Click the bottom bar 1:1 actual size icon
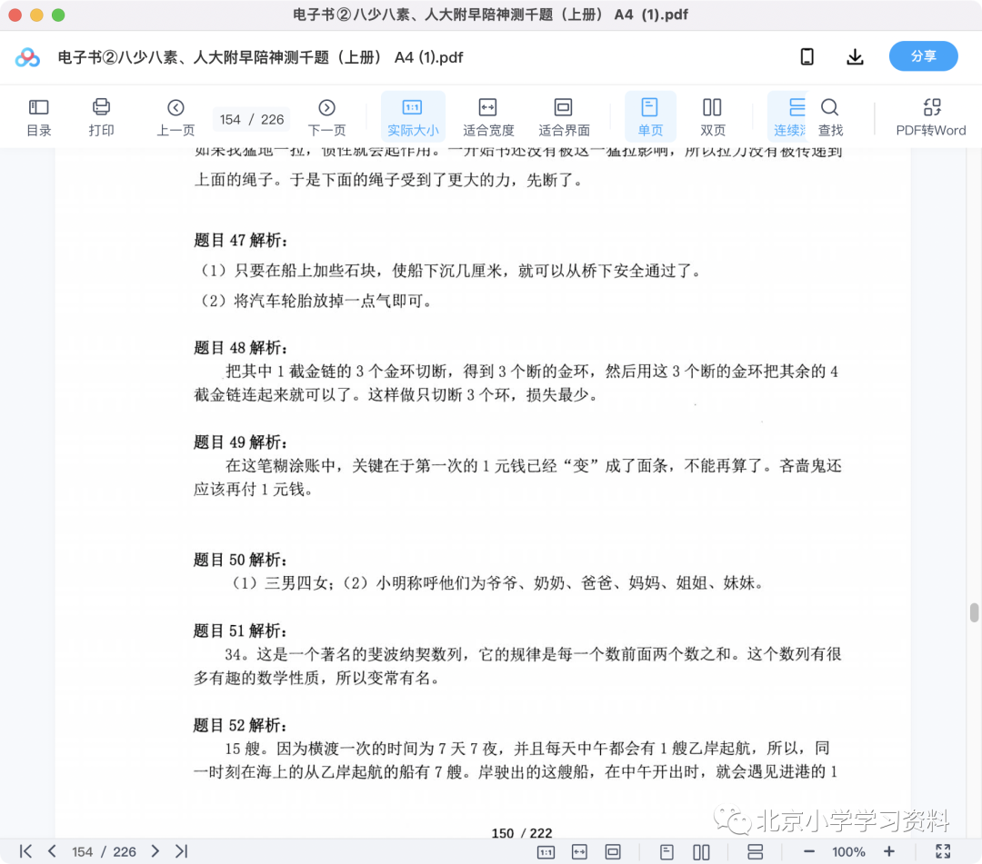The image size is (982, 864). [x=546, y=851]
